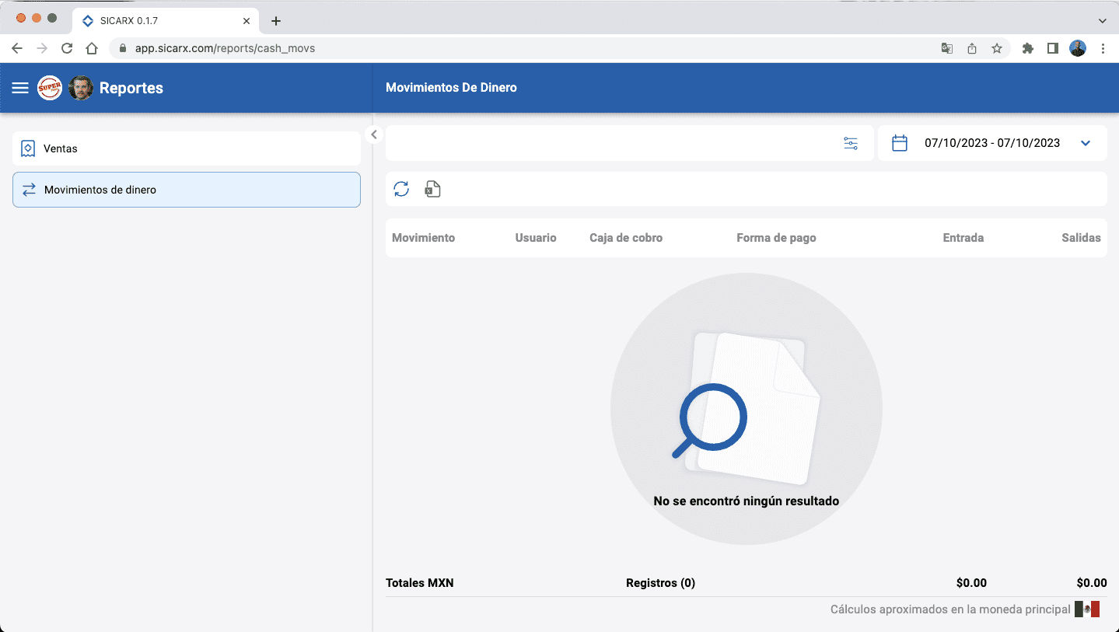Select Ventas report in sidebar
This screenshot has width=1119, height=632.
(x=187, y=148)
